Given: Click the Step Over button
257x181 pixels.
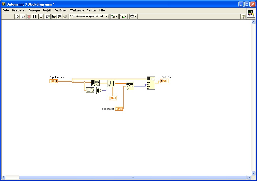Looking at the screenshot, I should (59, 16).
